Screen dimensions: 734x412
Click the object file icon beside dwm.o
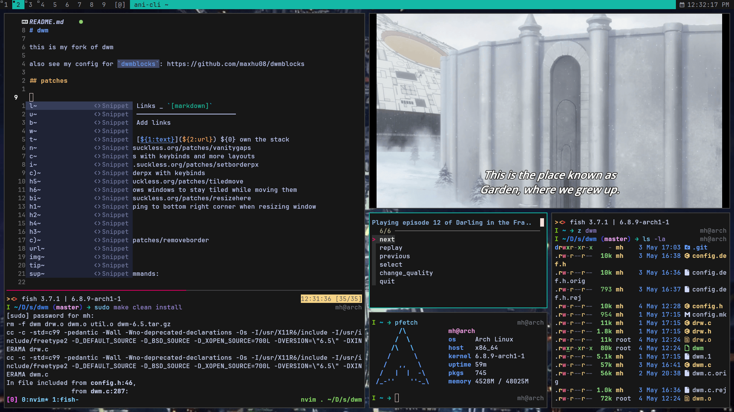click(687, 398)
